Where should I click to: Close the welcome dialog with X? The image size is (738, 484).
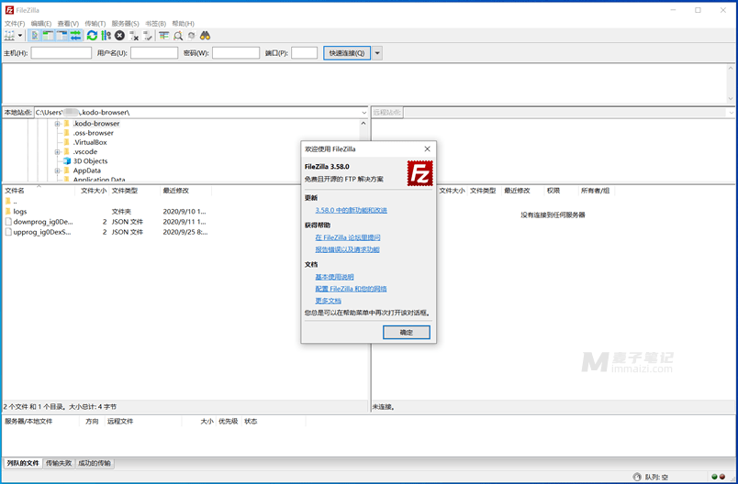428,149
